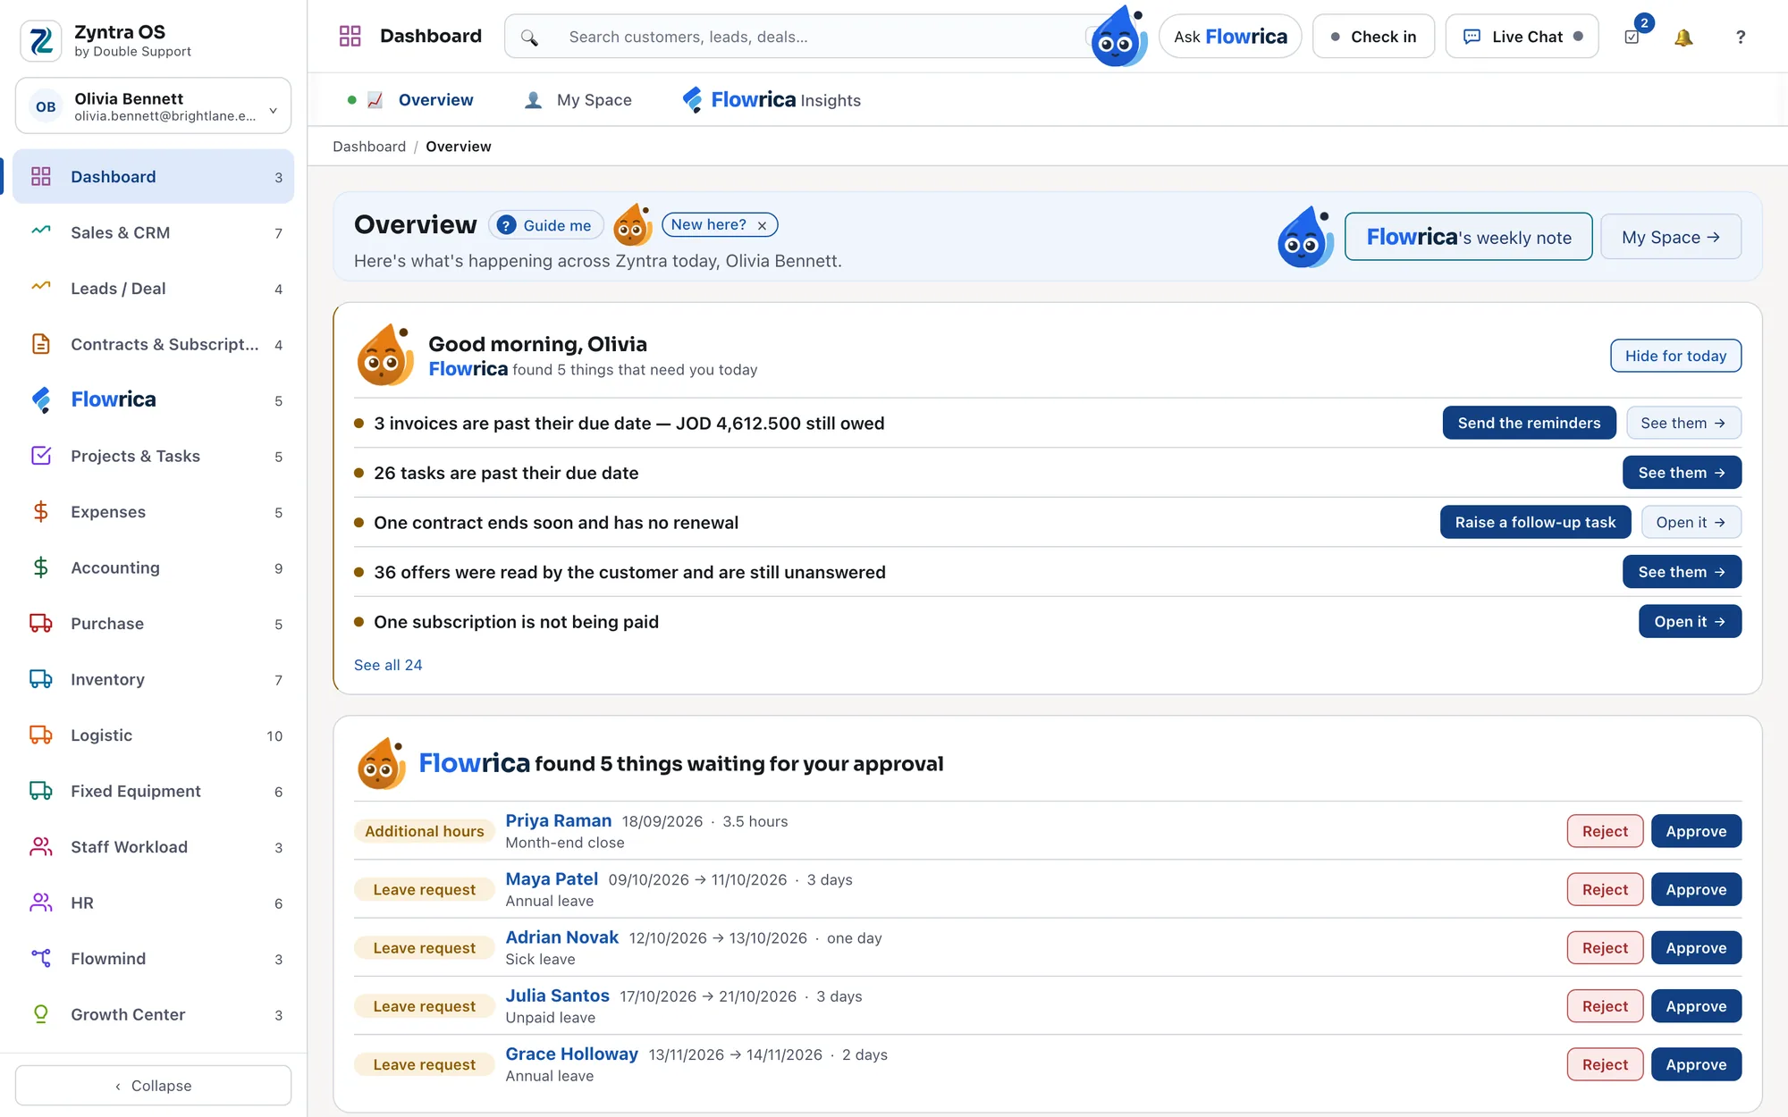Open Leads / Deal section
The width and height of the screenshot is (1788, 1117).
click(154, 289)
